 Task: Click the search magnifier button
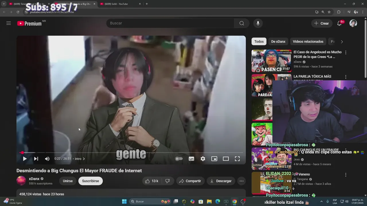[x=242, y=23]
